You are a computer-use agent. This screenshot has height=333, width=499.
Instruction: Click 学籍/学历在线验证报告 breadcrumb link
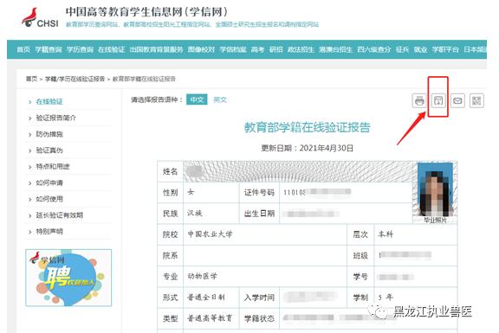[75, 79]
